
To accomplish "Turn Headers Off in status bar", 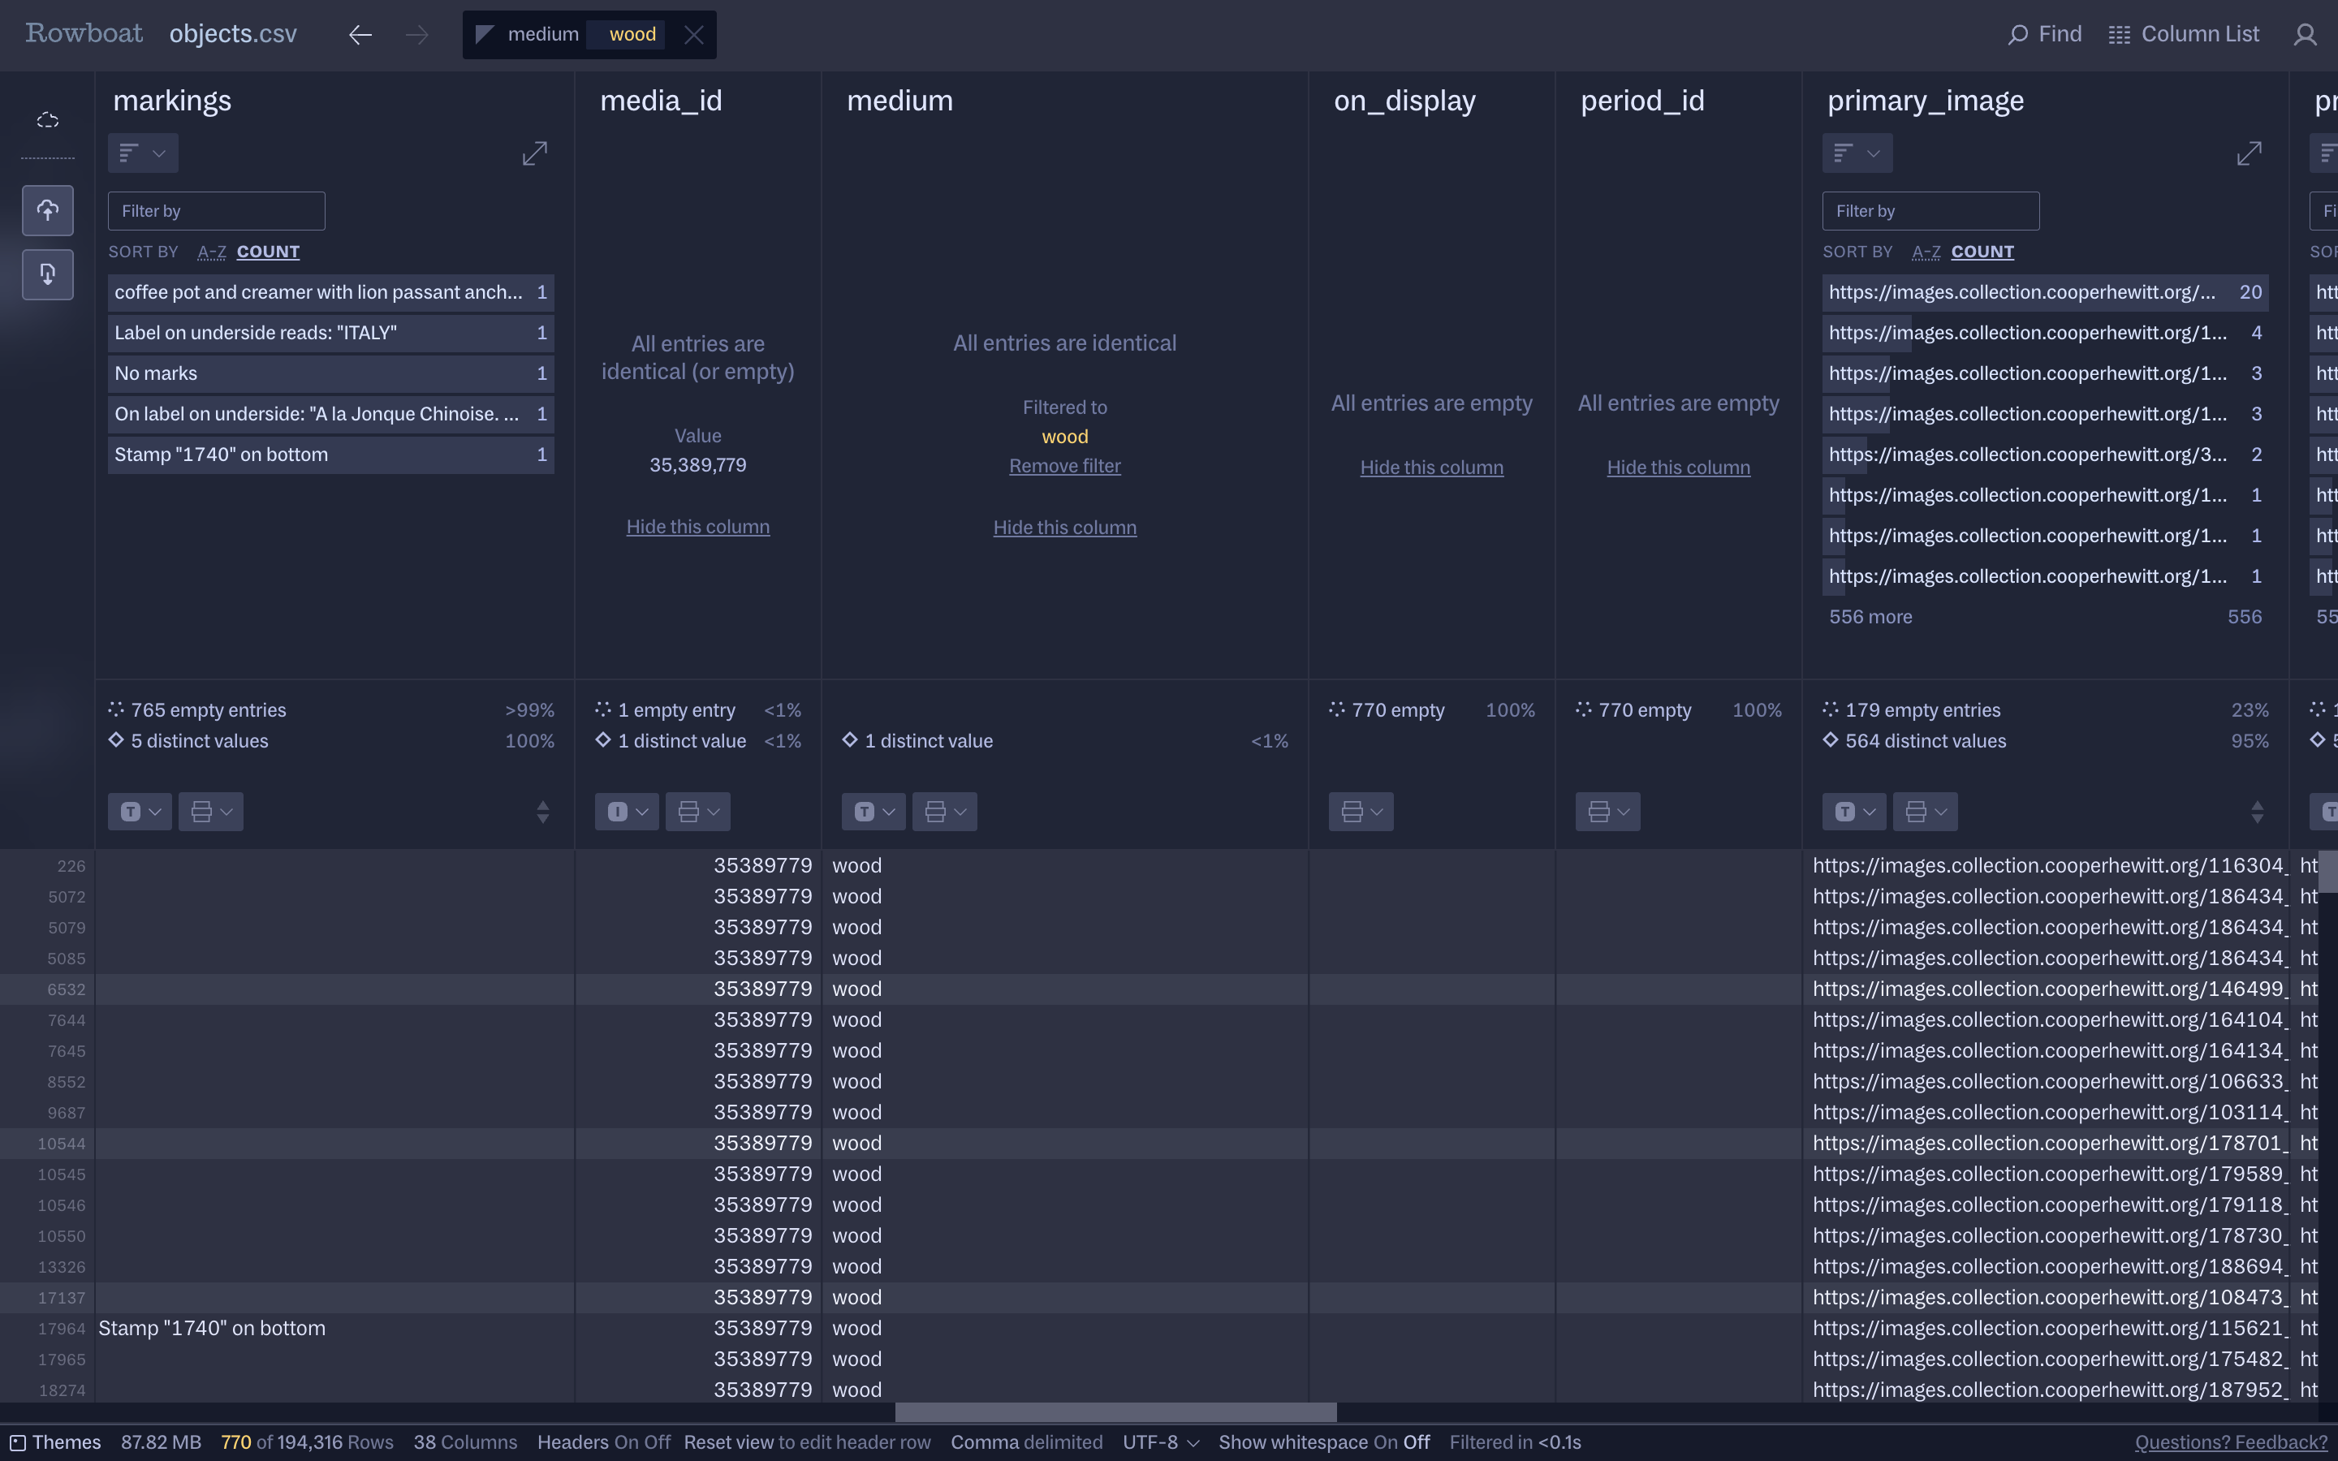I will [x=657, y=1442].
